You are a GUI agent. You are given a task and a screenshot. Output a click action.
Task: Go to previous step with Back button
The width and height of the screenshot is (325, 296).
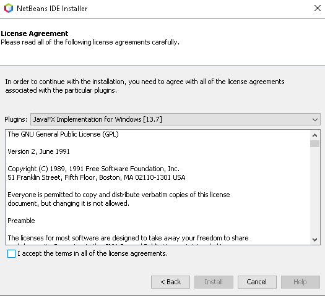[170, 282]
